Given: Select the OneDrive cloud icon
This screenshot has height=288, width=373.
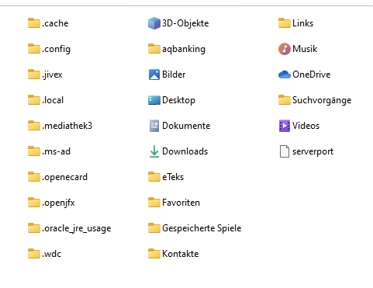Looking at the screenshot, I should 285,75.
